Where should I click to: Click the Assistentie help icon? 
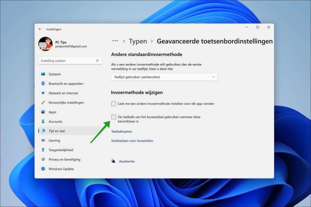(x=113, y=161)
